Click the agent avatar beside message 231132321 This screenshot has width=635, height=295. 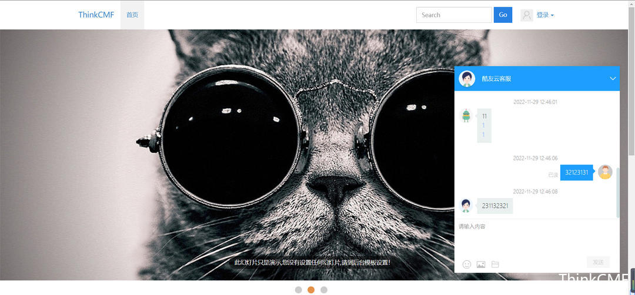tap(466, 206)
